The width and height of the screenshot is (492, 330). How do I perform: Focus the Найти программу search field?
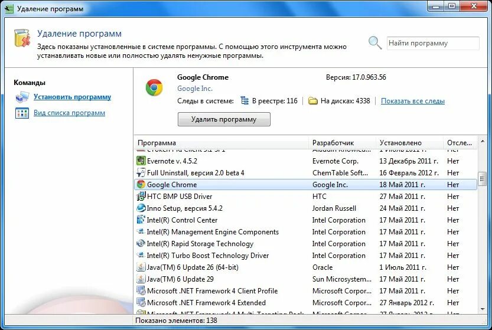point(433,43)
